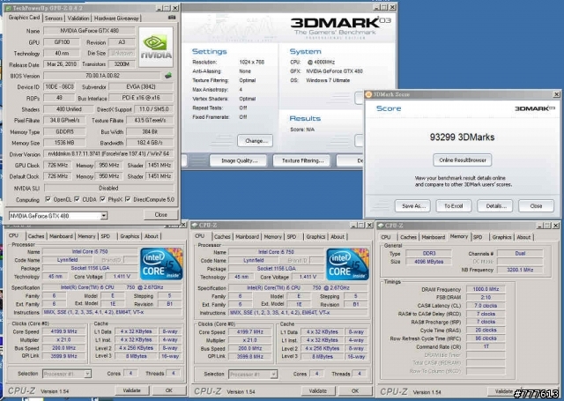Image resolution: width=564 pixels, height=401 pixels.
Task: Click the GPU-Z Name field GeForce GTX 480
Action: pyautogui.click(x=89, y=31)
